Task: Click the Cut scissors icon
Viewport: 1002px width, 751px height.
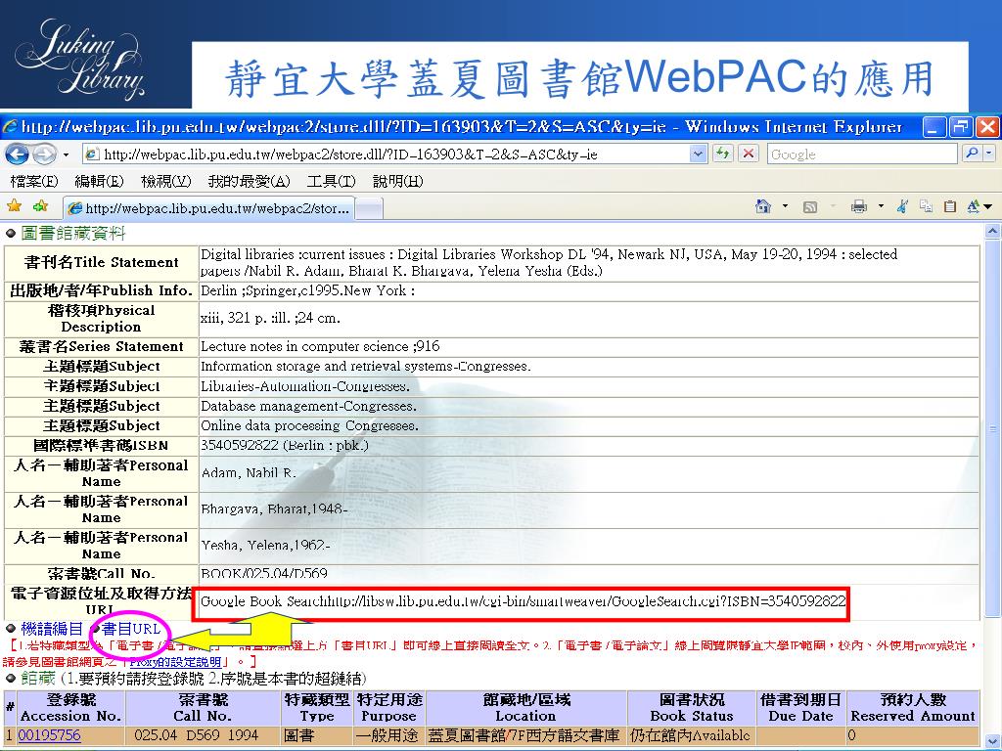Action: tap(902, 206)
